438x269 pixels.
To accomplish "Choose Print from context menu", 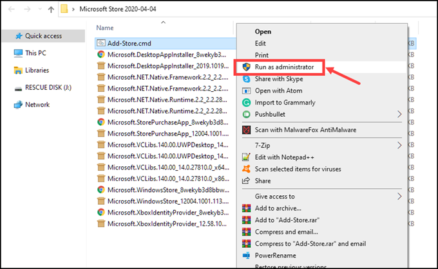I will [262, 55].
